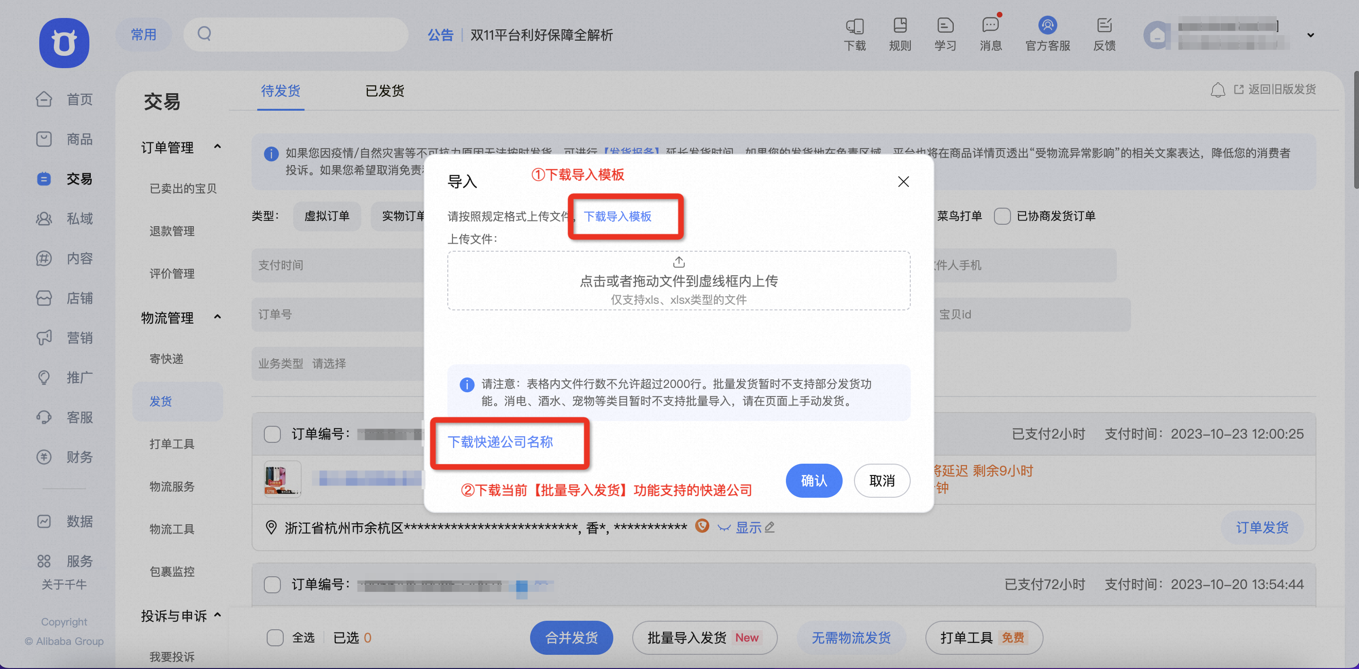Confirm import with 确认 button
Viewport: 1359px width, 669px height.
(814, 481)
